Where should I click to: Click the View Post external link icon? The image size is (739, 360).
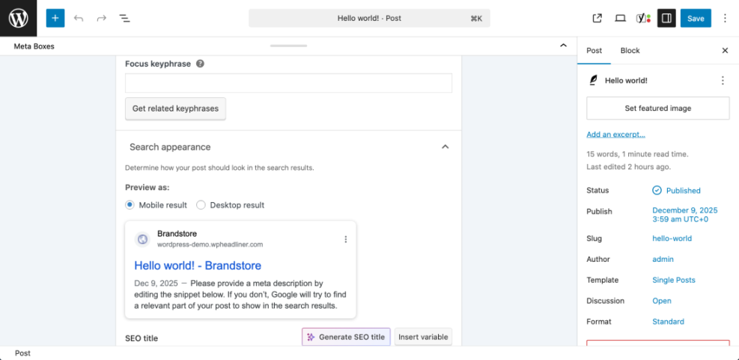pyautogui.click(x=597, y=19)
